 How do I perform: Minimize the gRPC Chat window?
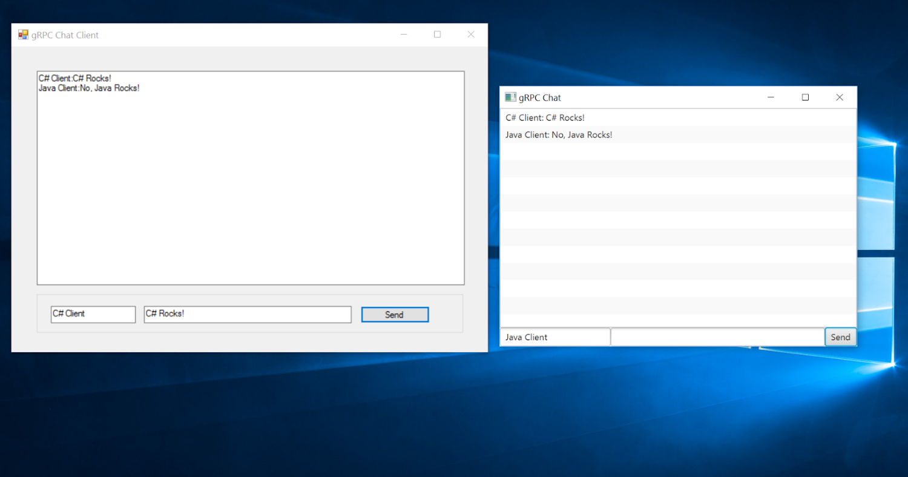point(771,97)
